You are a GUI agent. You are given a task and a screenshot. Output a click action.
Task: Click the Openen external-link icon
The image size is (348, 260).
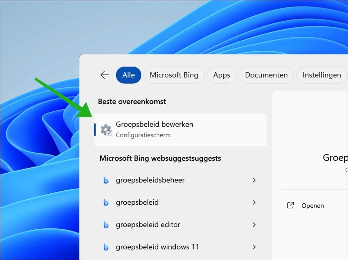290,205
